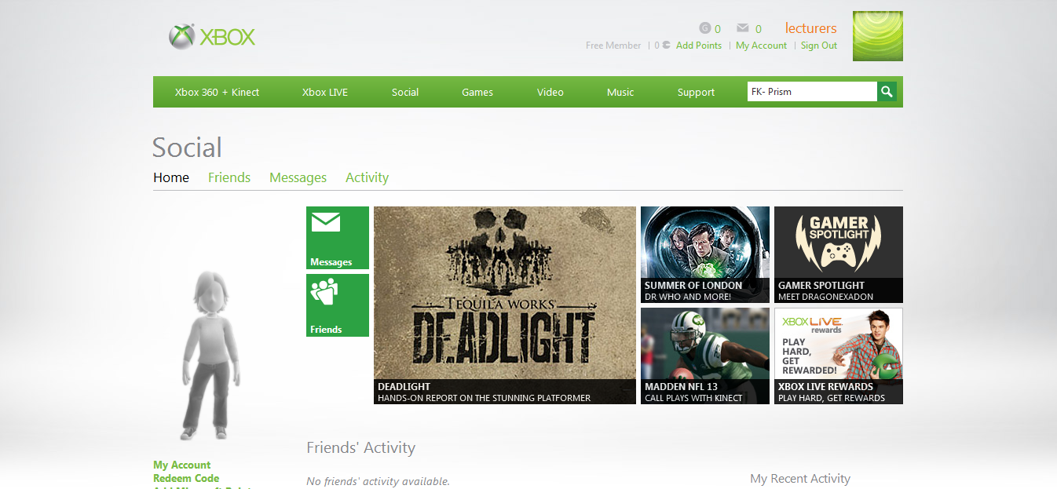Switch to the Activity tab

point(367,177)
